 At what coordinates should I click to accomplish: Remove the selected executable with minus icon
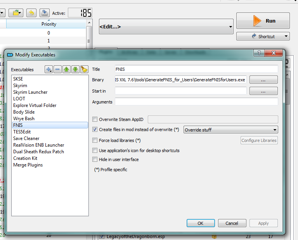click(57, 69)
